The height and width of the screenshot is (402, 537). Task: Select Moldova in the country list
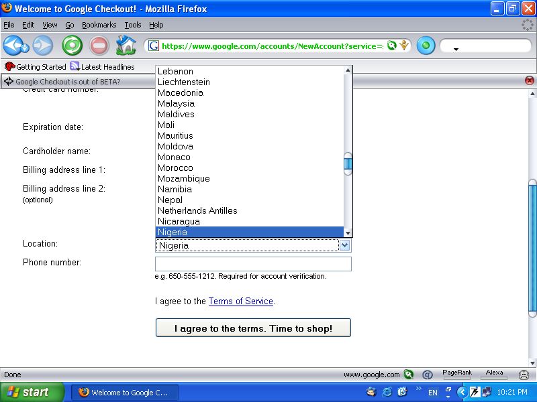(250, 146)
